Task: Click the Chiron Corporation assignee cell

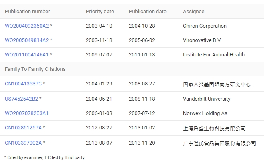Action: [205, 26]
